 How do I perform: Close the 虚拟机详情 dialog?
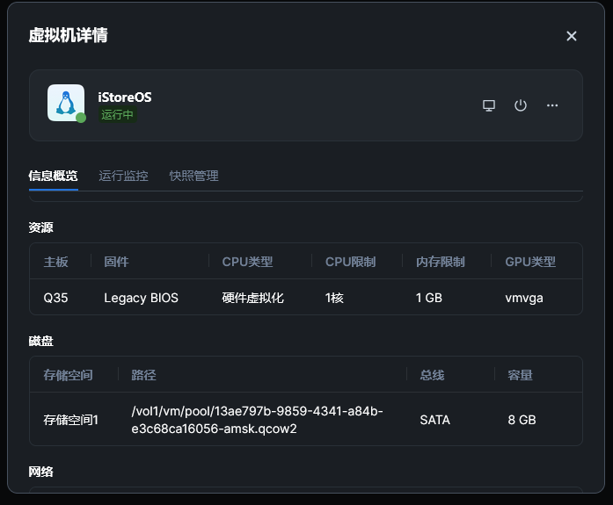coord(572,36)
